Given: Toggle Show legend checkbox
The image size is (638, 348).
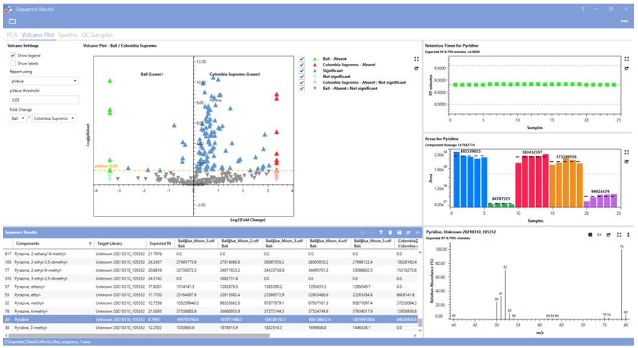Looking at the screenshot, I should (x=13, y=55).
